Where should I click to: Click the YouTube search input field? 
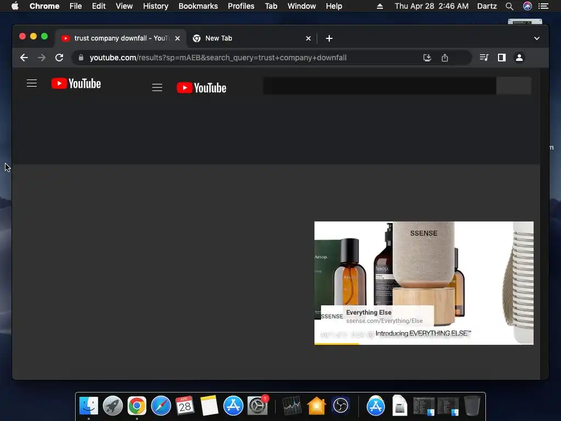380,86
